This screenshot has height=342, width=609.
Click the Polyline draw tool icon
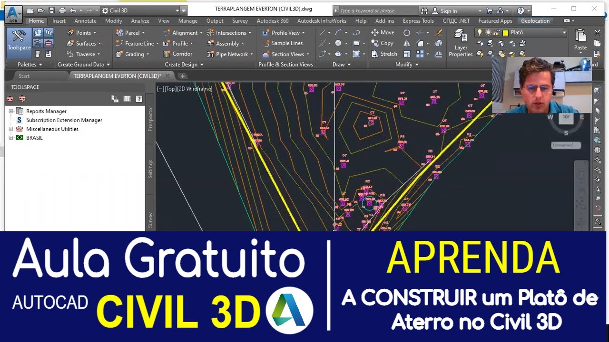pyautogui.click(x=338, y=32)
